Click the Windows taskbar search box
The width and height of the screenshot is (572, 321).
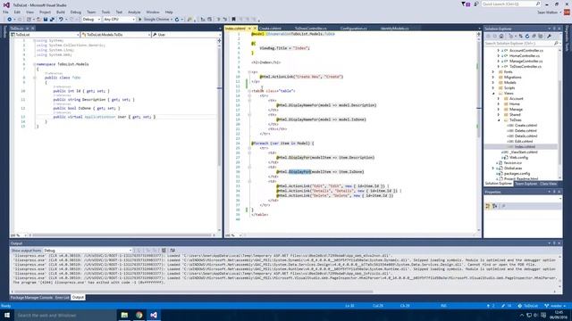65,315
